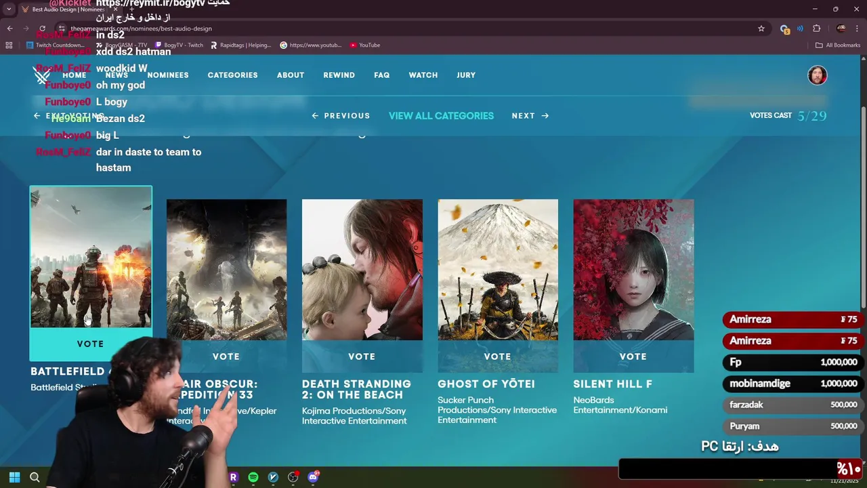Image resolution: width=867 pixels, height=488 pixels.
Task: Open the tab search dropdown arrow
Action: [x=9, y=9]
